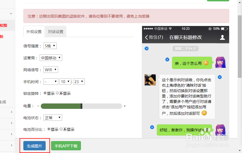This screenshot has height=153, width=242.
Task: Open the hour dropdown showing 10
Action: tap(65, 82)
